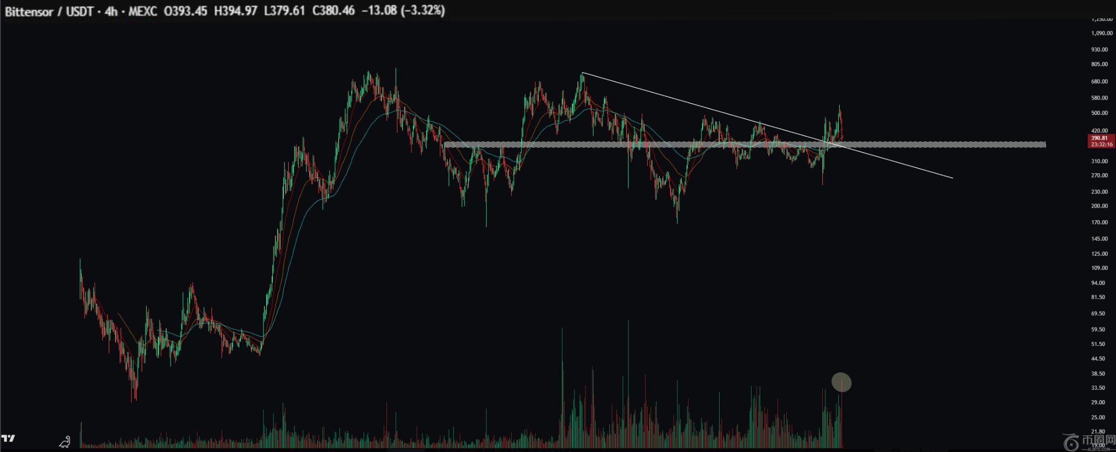Click the 1,090.00 label on the price axis

click(x=1101, y=33)
